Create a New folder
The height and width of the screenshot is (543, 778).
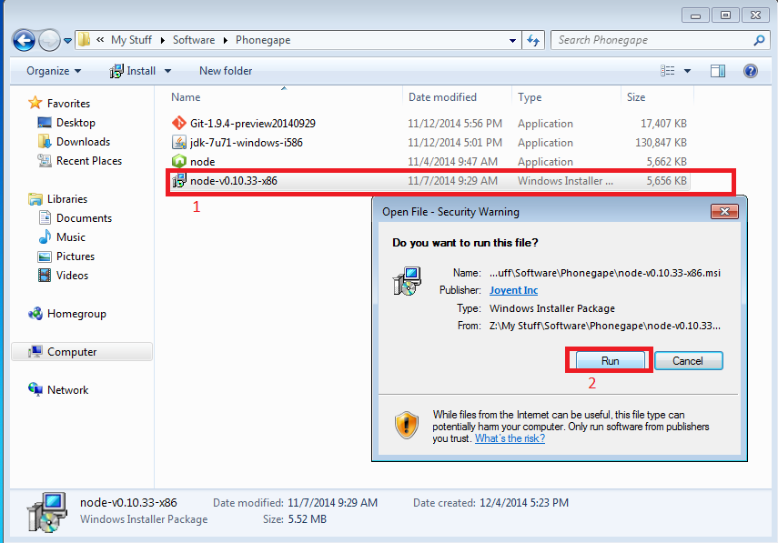226,71
